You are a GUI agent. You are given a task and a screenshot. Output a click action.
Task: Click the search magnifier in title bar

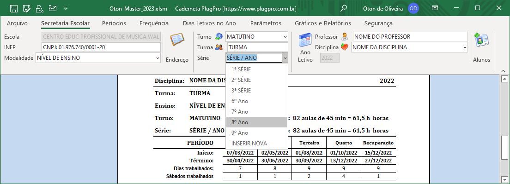[x=344, y=8]
